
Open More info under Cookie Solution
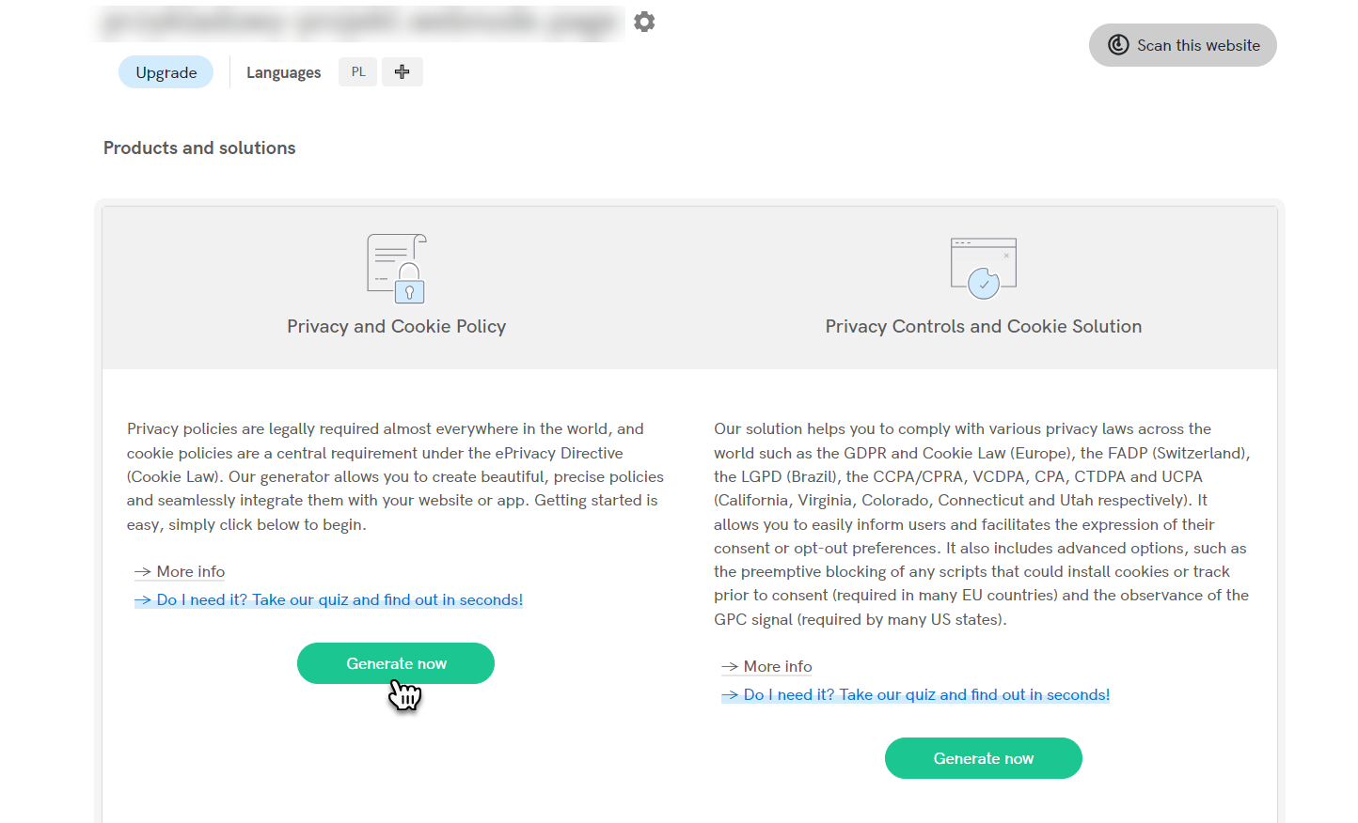click(778, 666)
